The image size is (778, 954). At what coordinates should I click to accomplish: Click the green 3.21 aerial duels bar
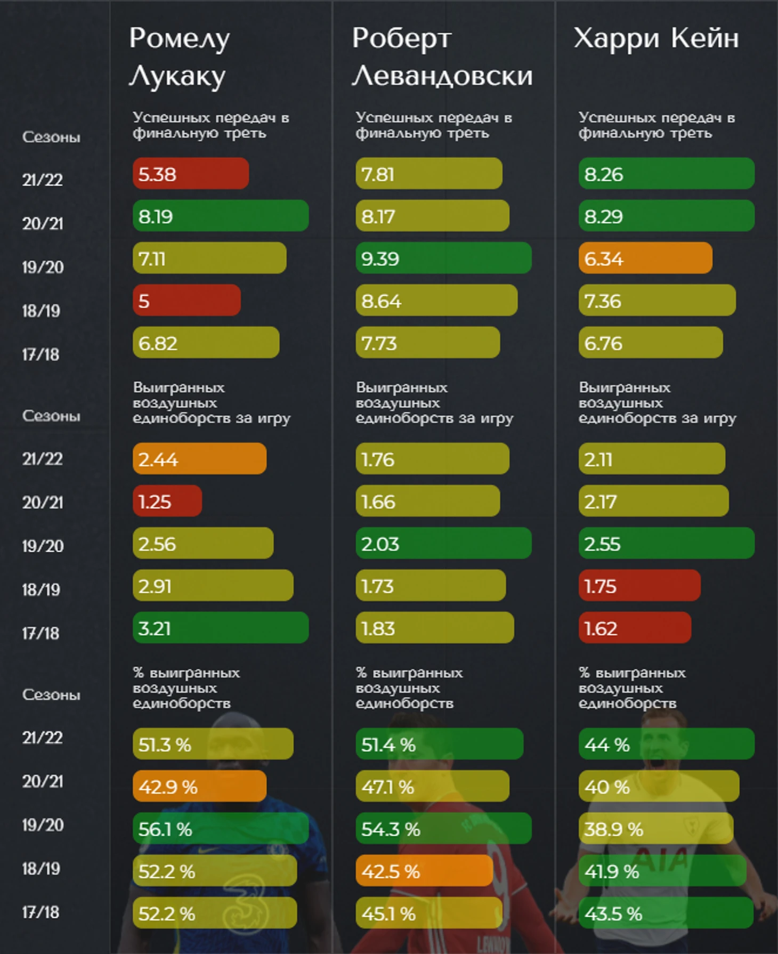(221, 627)
